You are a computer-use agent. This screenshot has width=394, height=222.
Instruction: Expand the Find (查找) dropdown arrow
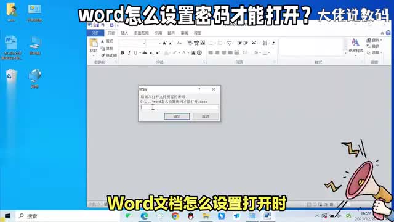[x=381, y=40]
